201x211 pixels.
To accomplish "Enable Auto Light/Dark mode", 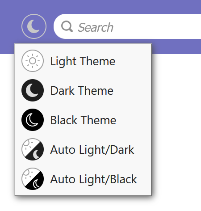I will [x=83, y=149].
